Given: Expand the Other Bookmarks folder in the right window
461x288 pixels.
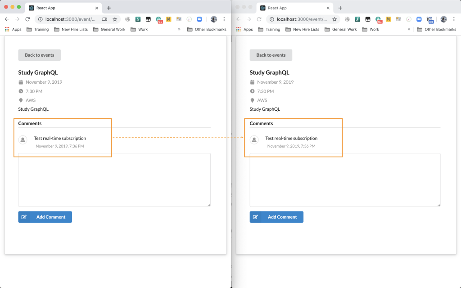Looking at the screenshot, I should coord(436,29).
